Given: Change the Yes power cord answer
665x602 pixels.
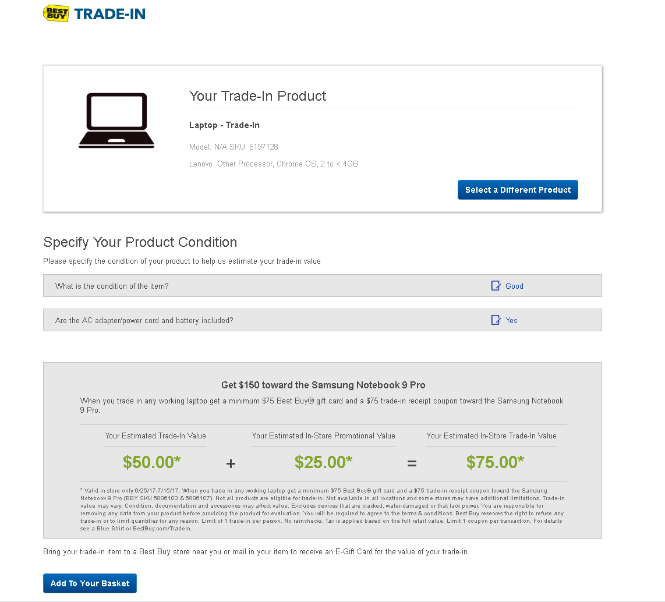Looking at the screenshot, I should pos(511,320).
